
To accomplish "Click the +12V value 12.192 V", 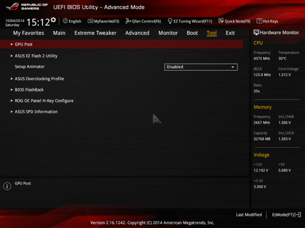I will pyautogui.click(x=261, y=170).
